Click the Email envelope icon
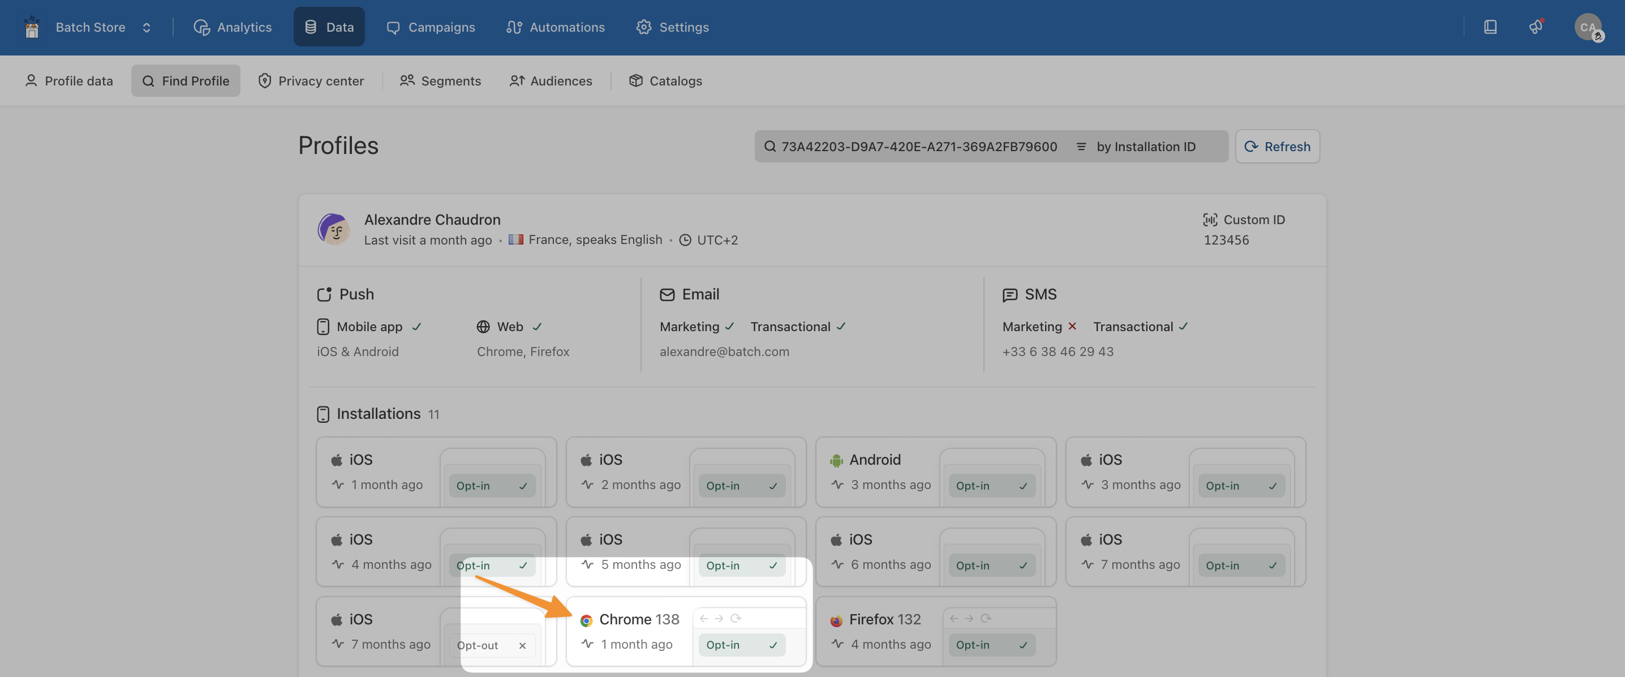 [x=667, y=295]
